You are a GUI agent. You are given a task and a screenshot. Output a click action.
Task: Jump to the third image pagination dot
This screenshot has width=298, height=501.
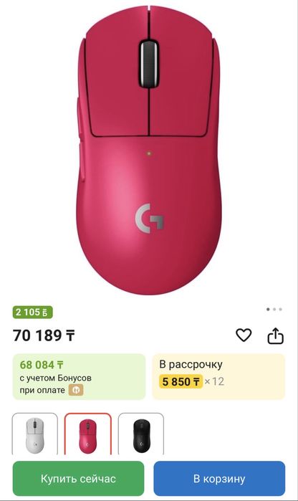tap(280, 310)
